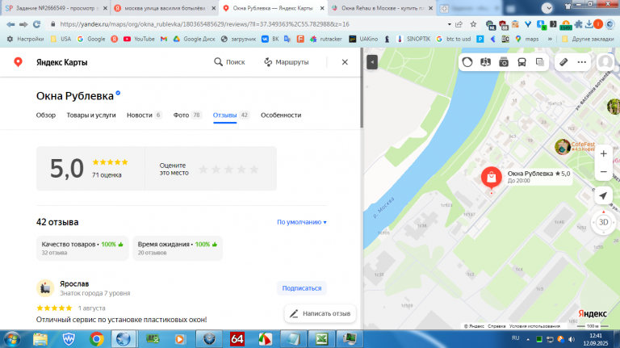Open Excel from the taskbar
Viewport: 620px width, 348px height.
click(321, 339)
